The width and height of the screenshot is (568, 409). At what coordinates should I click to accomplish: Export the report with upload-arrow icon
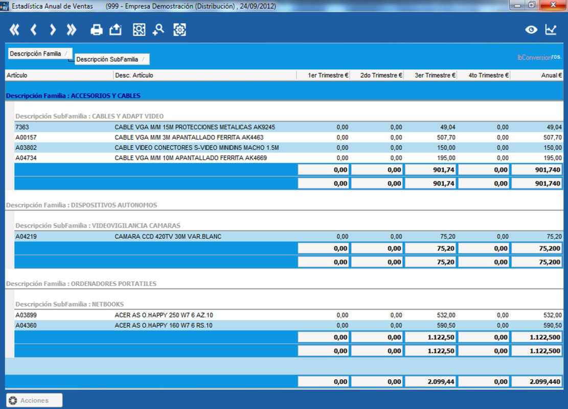pos(116,30)
